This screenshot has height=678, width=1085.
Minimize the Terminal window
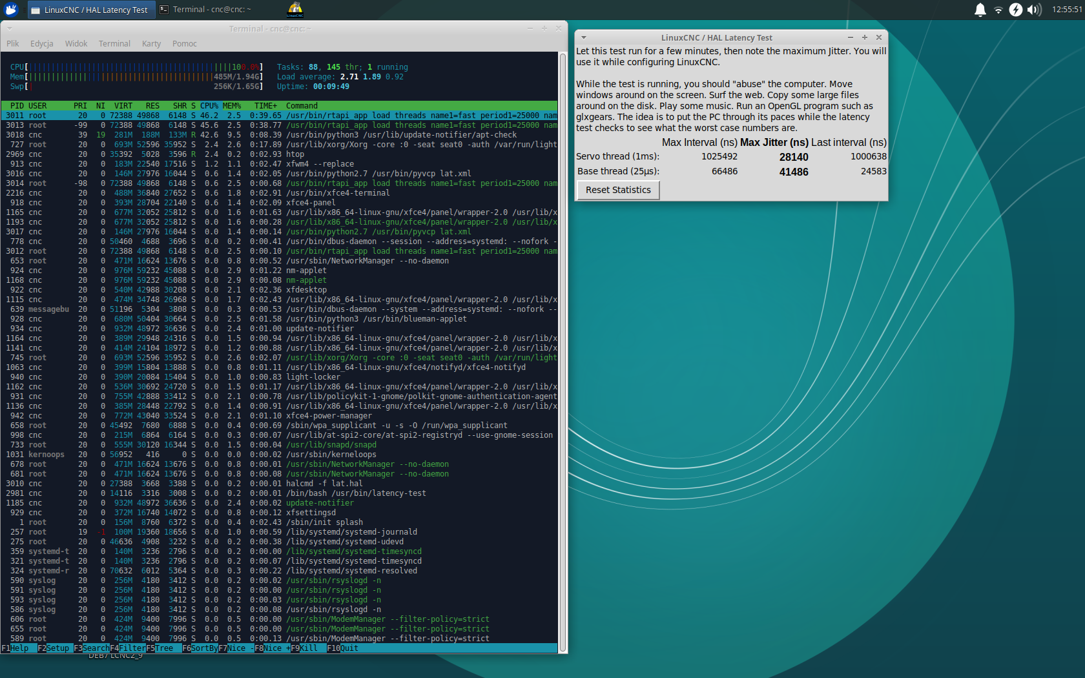tap(530, 28)
